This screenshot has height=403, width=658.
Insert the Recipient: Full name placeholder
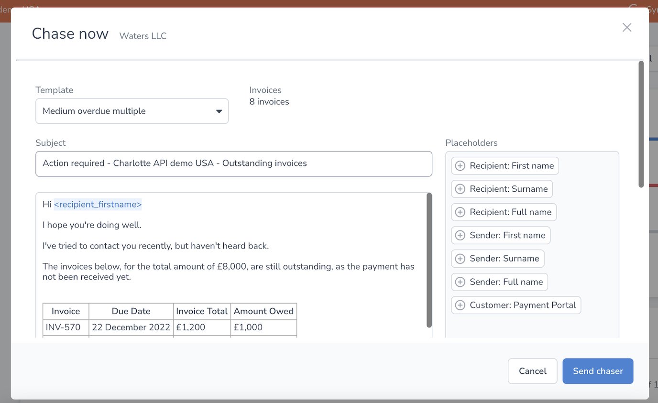pos(503,212)
